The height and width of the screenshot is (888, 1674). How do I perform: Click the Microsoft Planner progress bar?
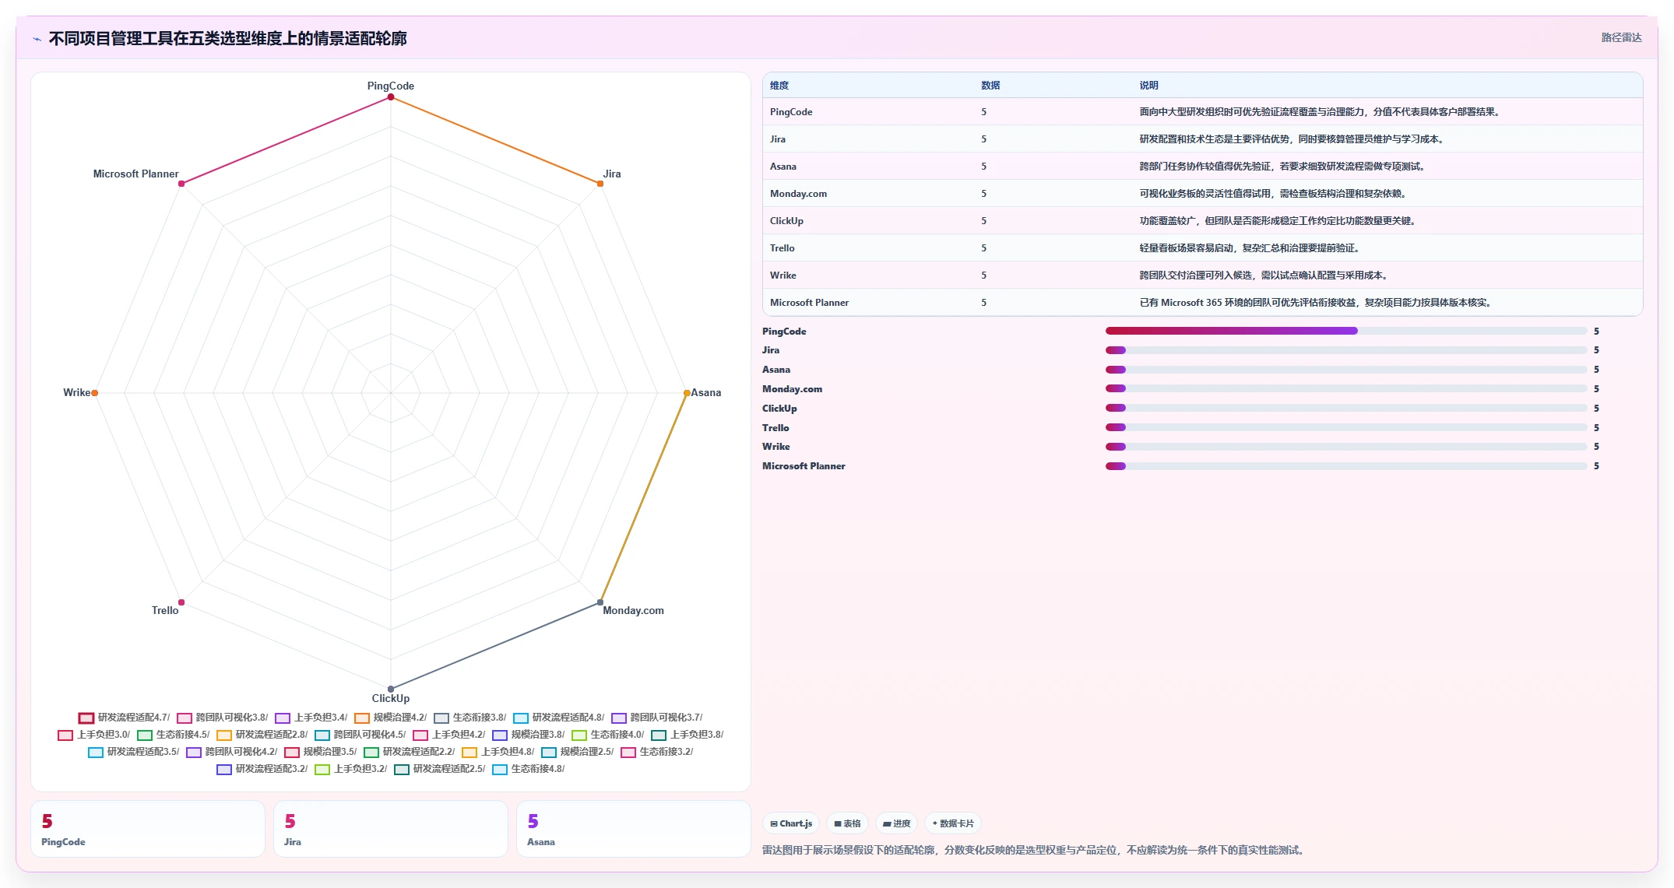coord(1345,466)
